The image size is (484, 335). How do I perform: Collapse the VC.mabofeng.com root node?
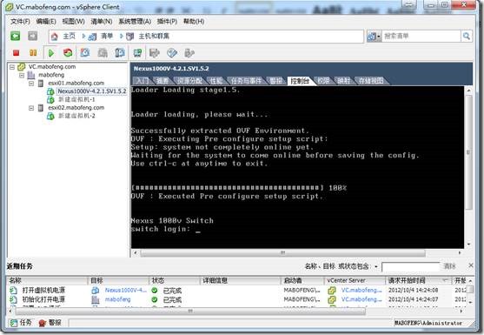12,67
